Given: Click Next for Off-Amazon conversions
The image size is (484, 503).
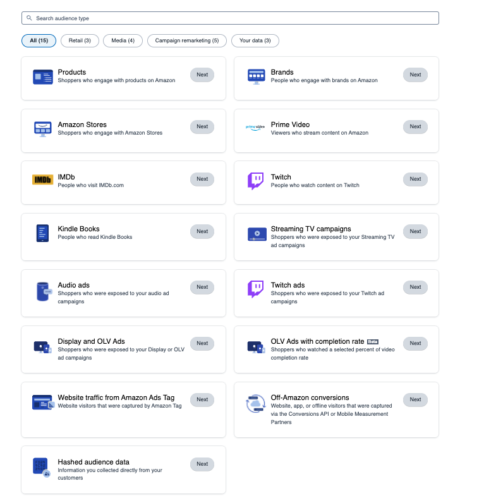Looking at the screenshot, I should 415,400.
